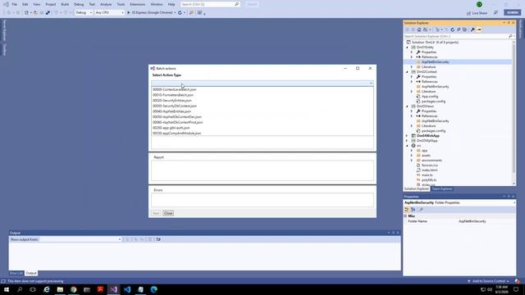The width and height of the screenshot is (525, 295).
Task: Switch to the Solution Explorer tab
Action: click(x=417, y=189)
